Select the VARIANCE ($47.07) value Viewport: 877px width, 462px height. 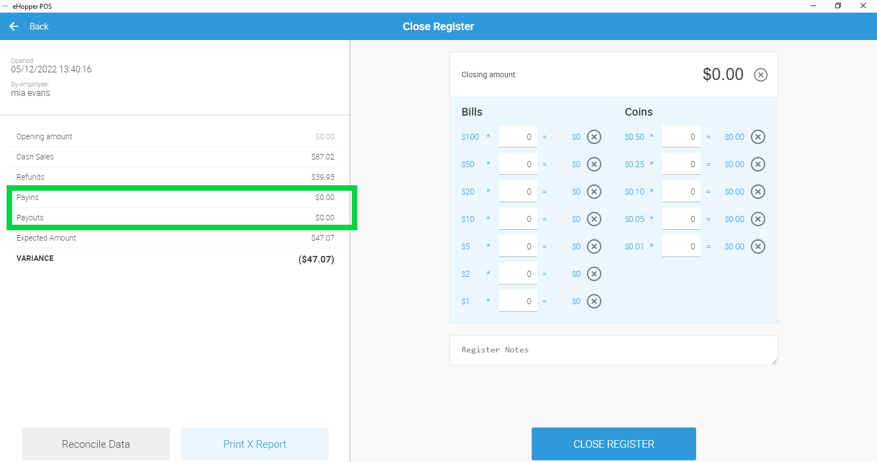coord(316,259)
